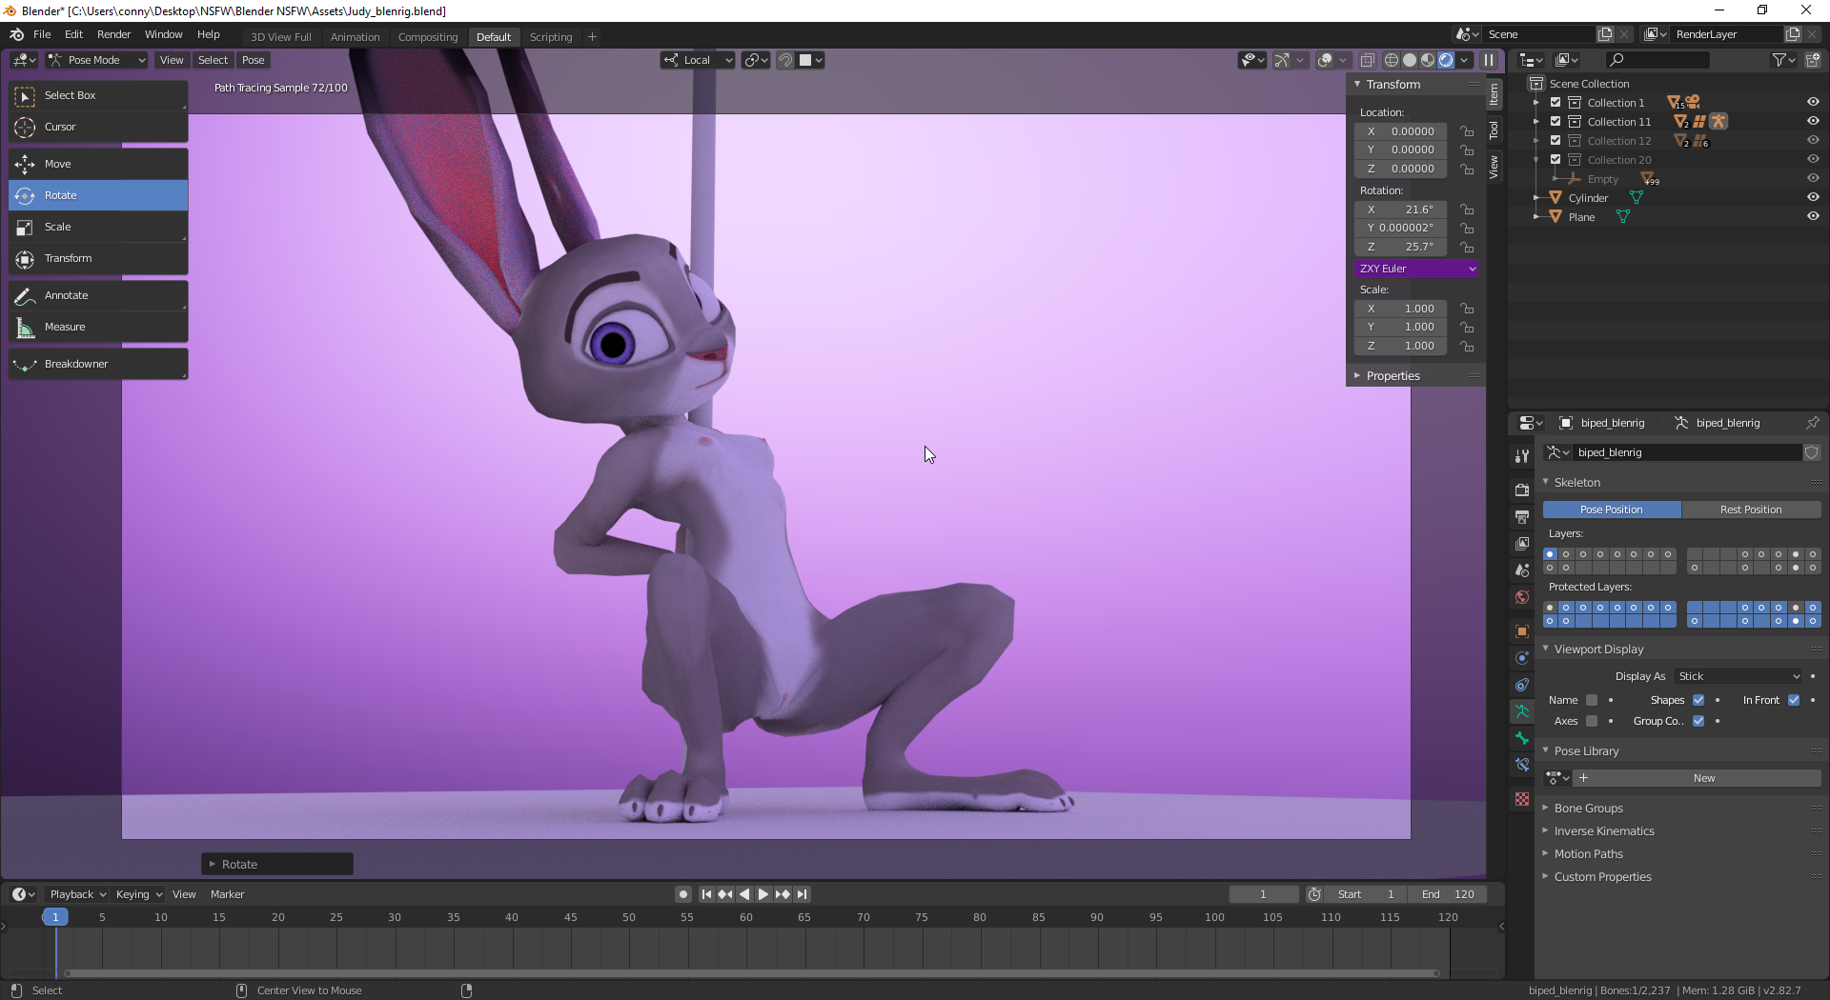Click the End frame field

(1448, 894)
